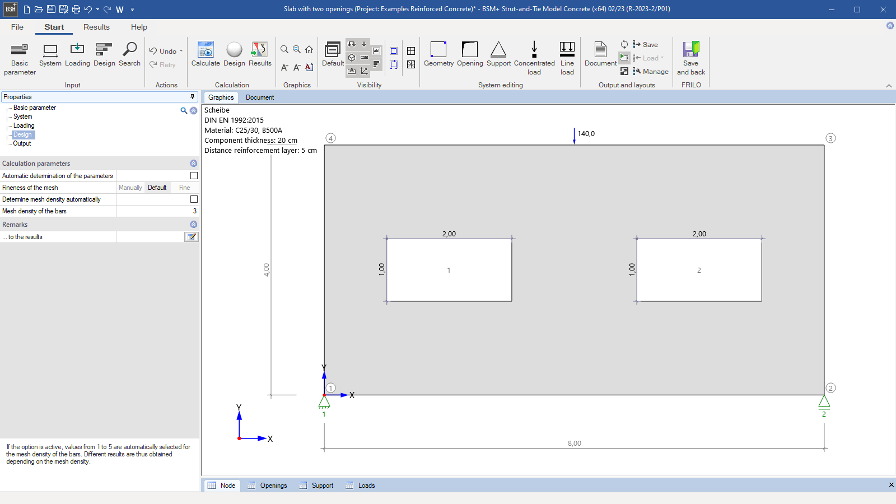Collapse the Calculation parameters section
Image resolution: width=896 pixels, height=504 pixels.
coord(193,164)
